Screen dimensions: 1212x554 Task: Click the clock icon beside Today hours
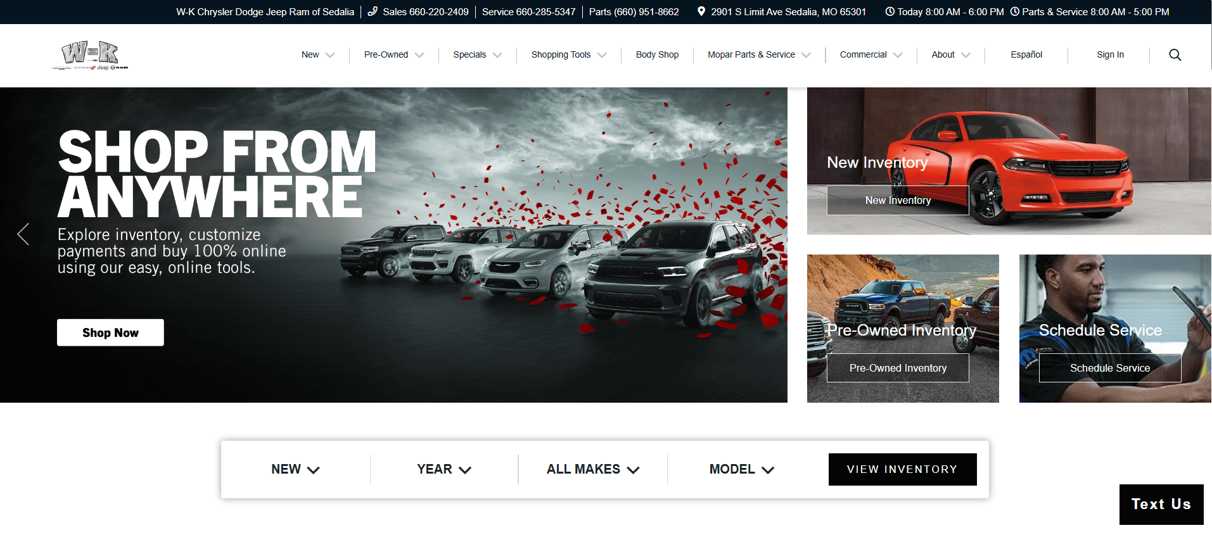890,11
